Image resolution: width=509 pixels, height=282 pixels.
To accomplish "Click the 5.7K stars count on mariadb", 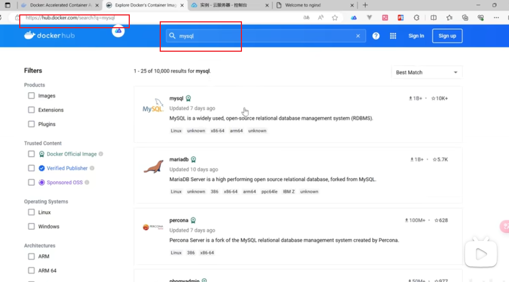I will (440, 159).
